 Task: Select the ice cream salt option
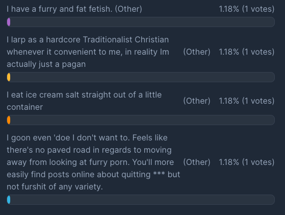(84, 101)
